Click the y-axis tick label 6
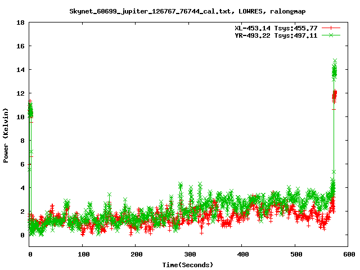 [x=22, y=164]
